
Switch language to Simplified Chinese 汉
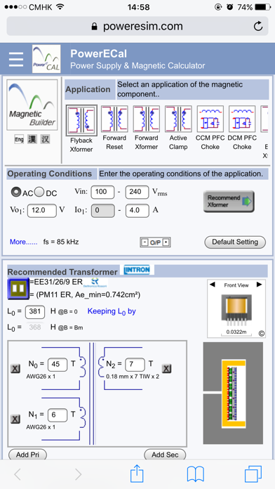(x=46, y=139)
